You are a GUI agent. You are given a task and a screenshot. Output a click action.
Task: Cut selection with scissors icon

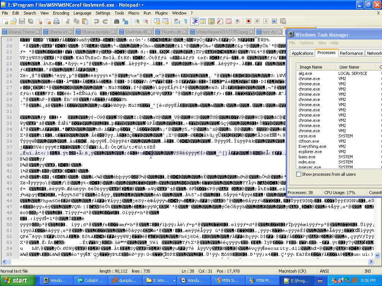pyautogui.click(x=68, y=21)
